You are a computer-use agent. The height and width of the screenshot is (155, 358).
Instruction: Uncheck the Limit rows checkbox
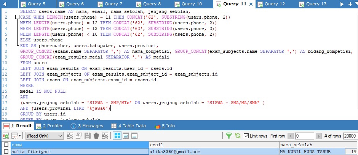pos(246,136)
